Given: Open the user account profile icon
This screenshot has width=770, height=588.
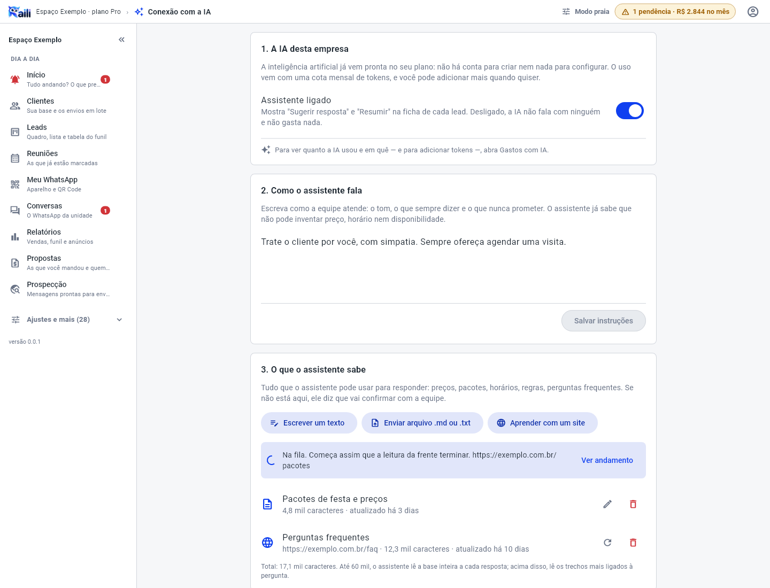Looking at the screenshot, I should coord(753,12).
